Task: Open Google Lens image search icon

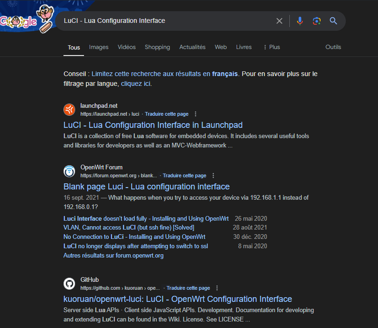Action: [317, 21]
